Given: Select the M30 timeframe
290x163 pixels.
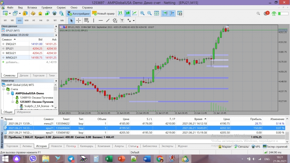Looking at the screenshot, I should tap(26, 20).
